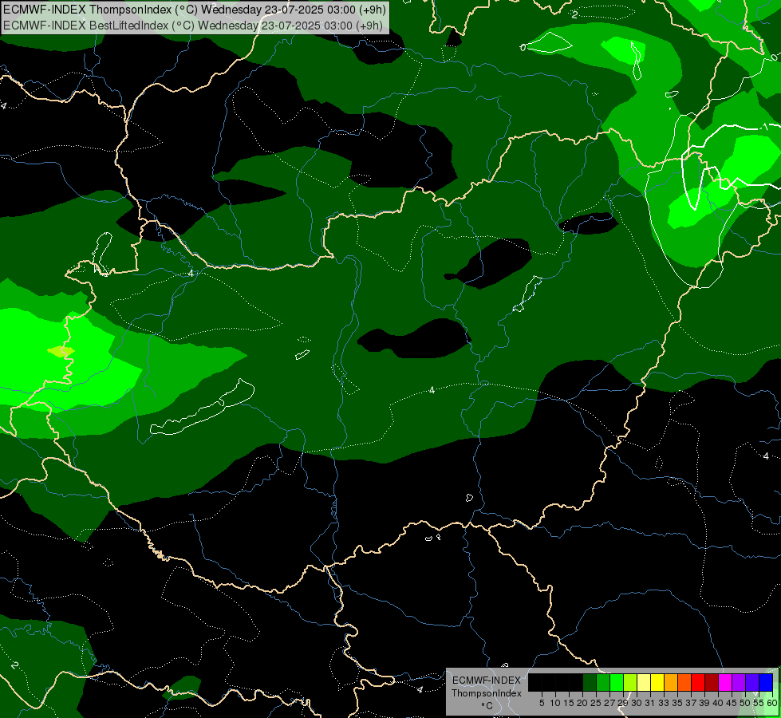
Task: Click the legend tick value 31
Action: click(650, 703)
